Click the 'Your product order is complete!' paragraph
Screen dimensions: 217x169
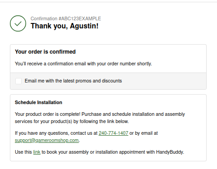click(100, 118)
